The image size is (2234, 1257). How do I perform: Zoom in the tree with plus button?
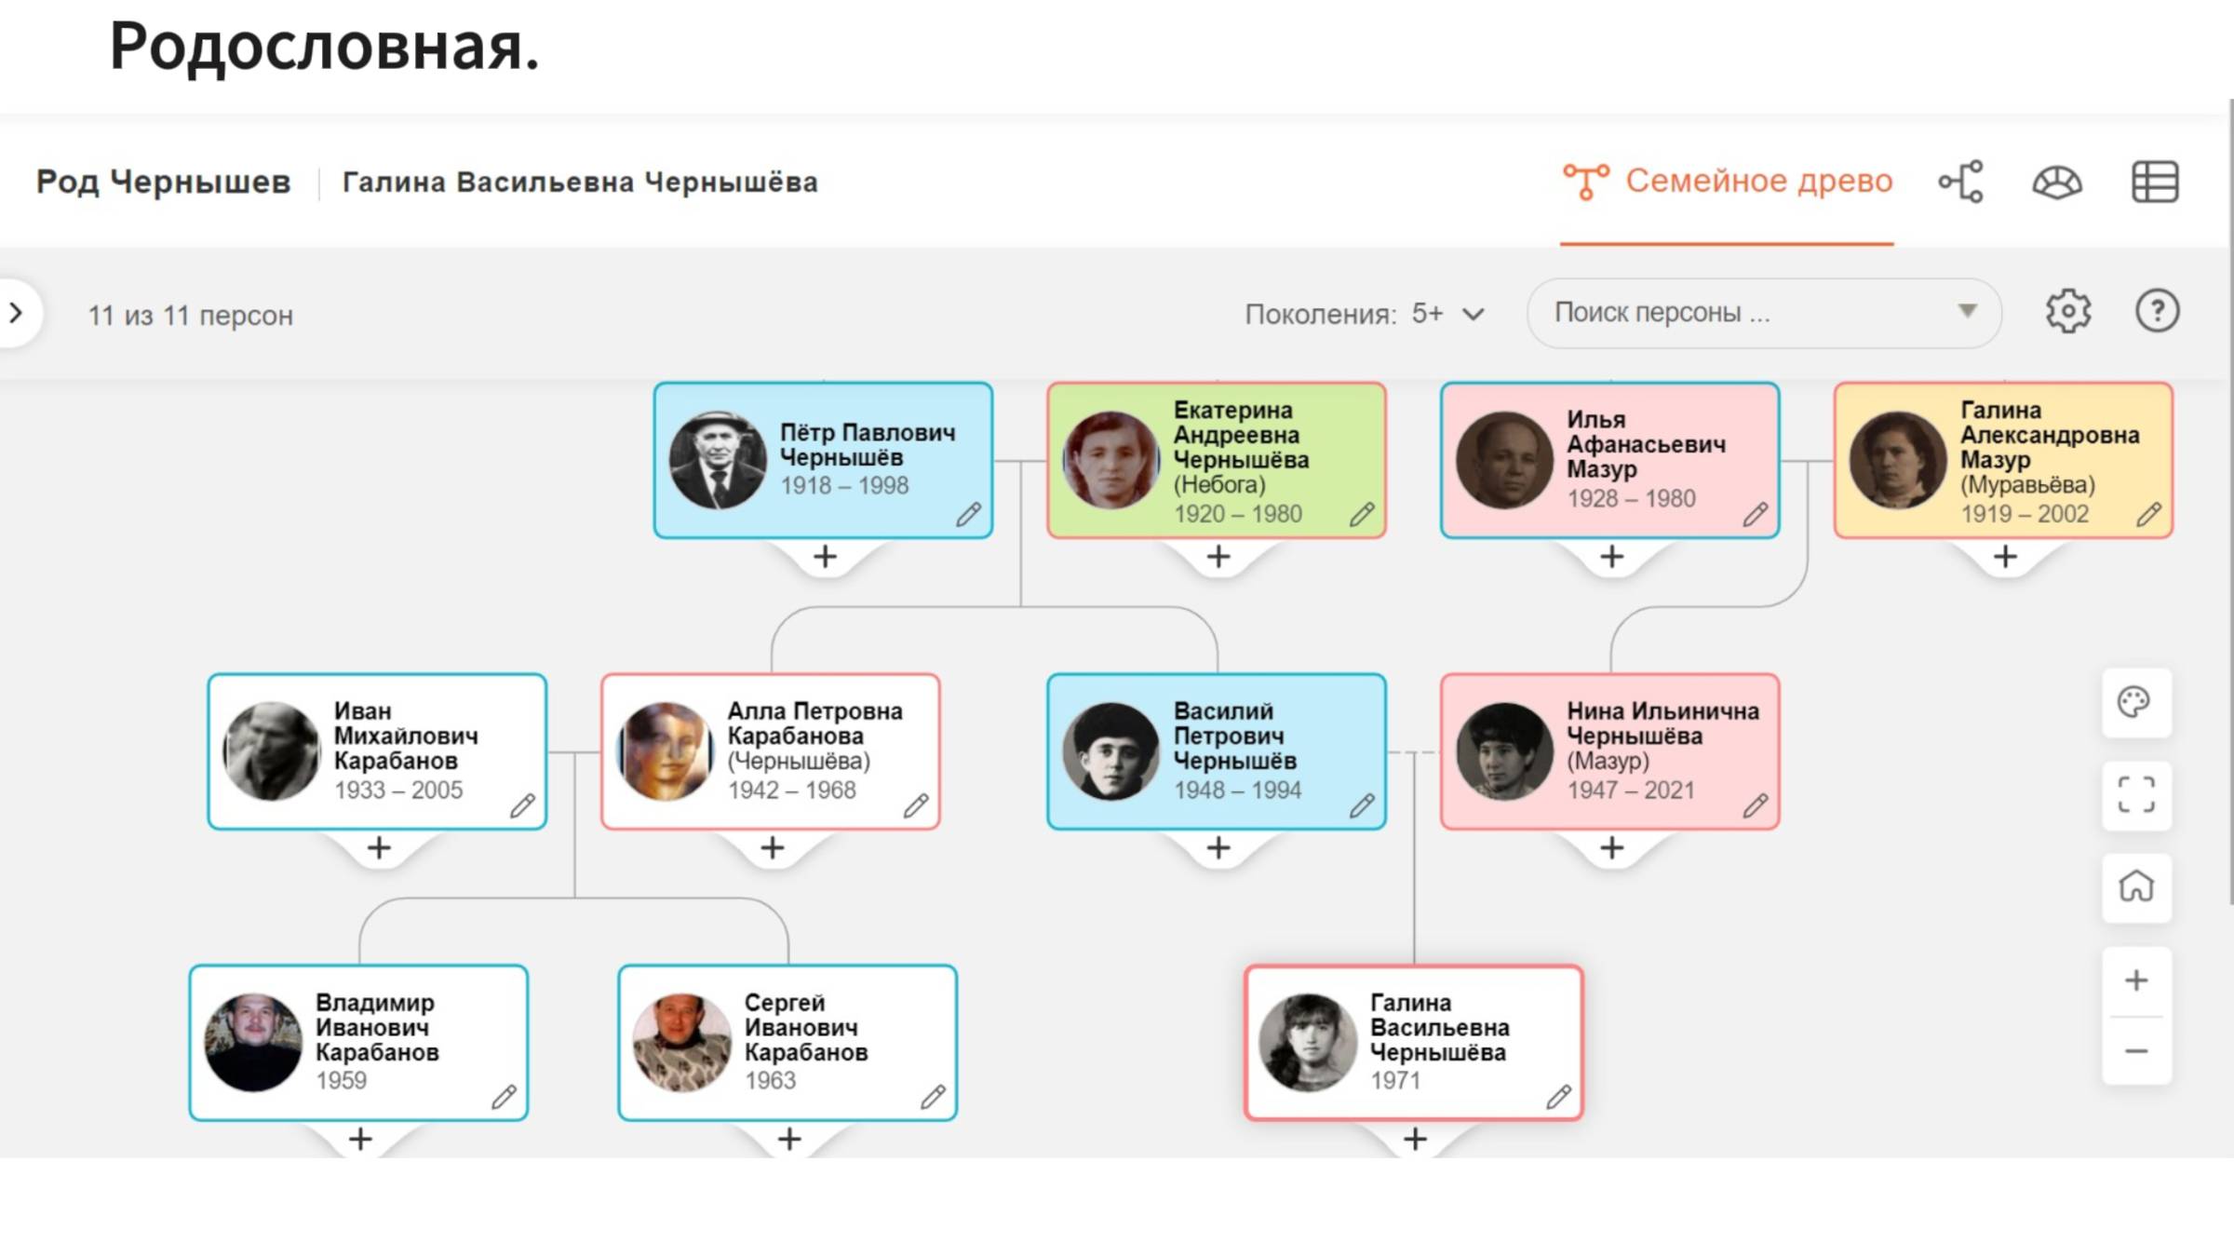click(2136, 980)
